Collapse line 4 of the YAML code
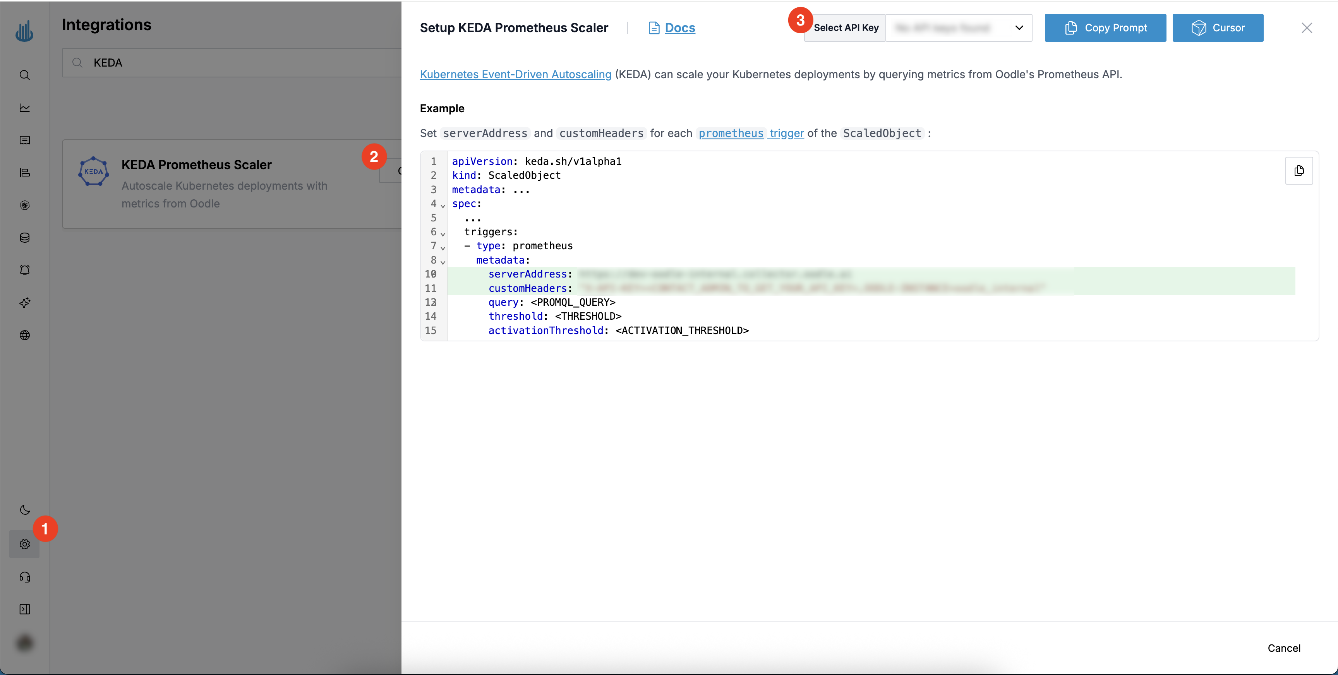The width and height of the screenshot is (1338, 675). (x=443, y=207)
